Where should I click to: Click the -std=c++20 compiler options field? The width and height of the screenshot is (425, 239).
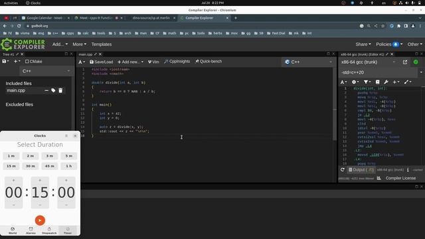point(379,72)
